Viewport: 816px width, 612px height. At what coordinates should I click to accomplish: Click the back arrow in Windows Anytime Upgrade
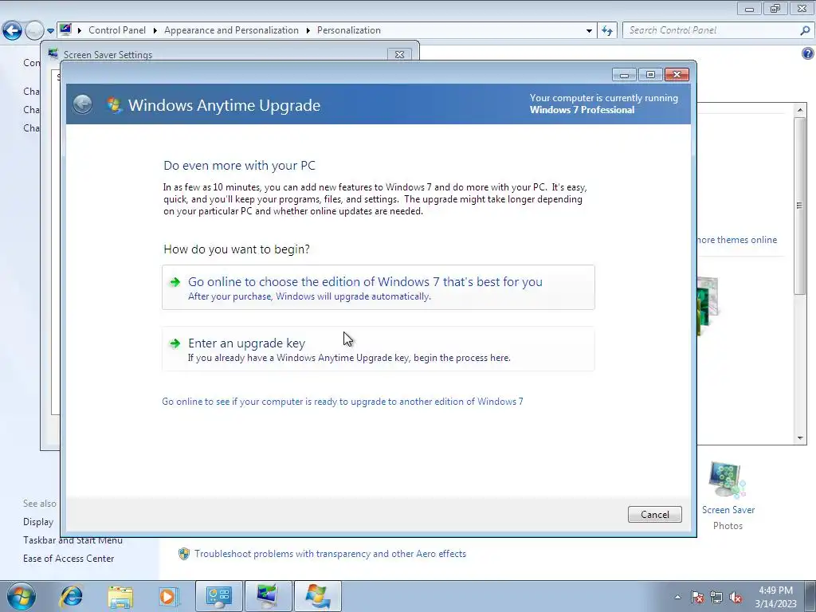point(82,104)
